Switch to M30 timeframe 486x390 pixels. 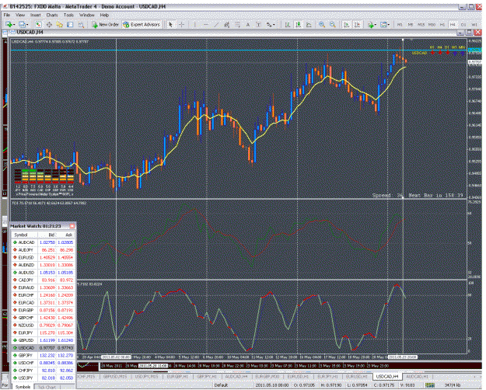point(432,24)
